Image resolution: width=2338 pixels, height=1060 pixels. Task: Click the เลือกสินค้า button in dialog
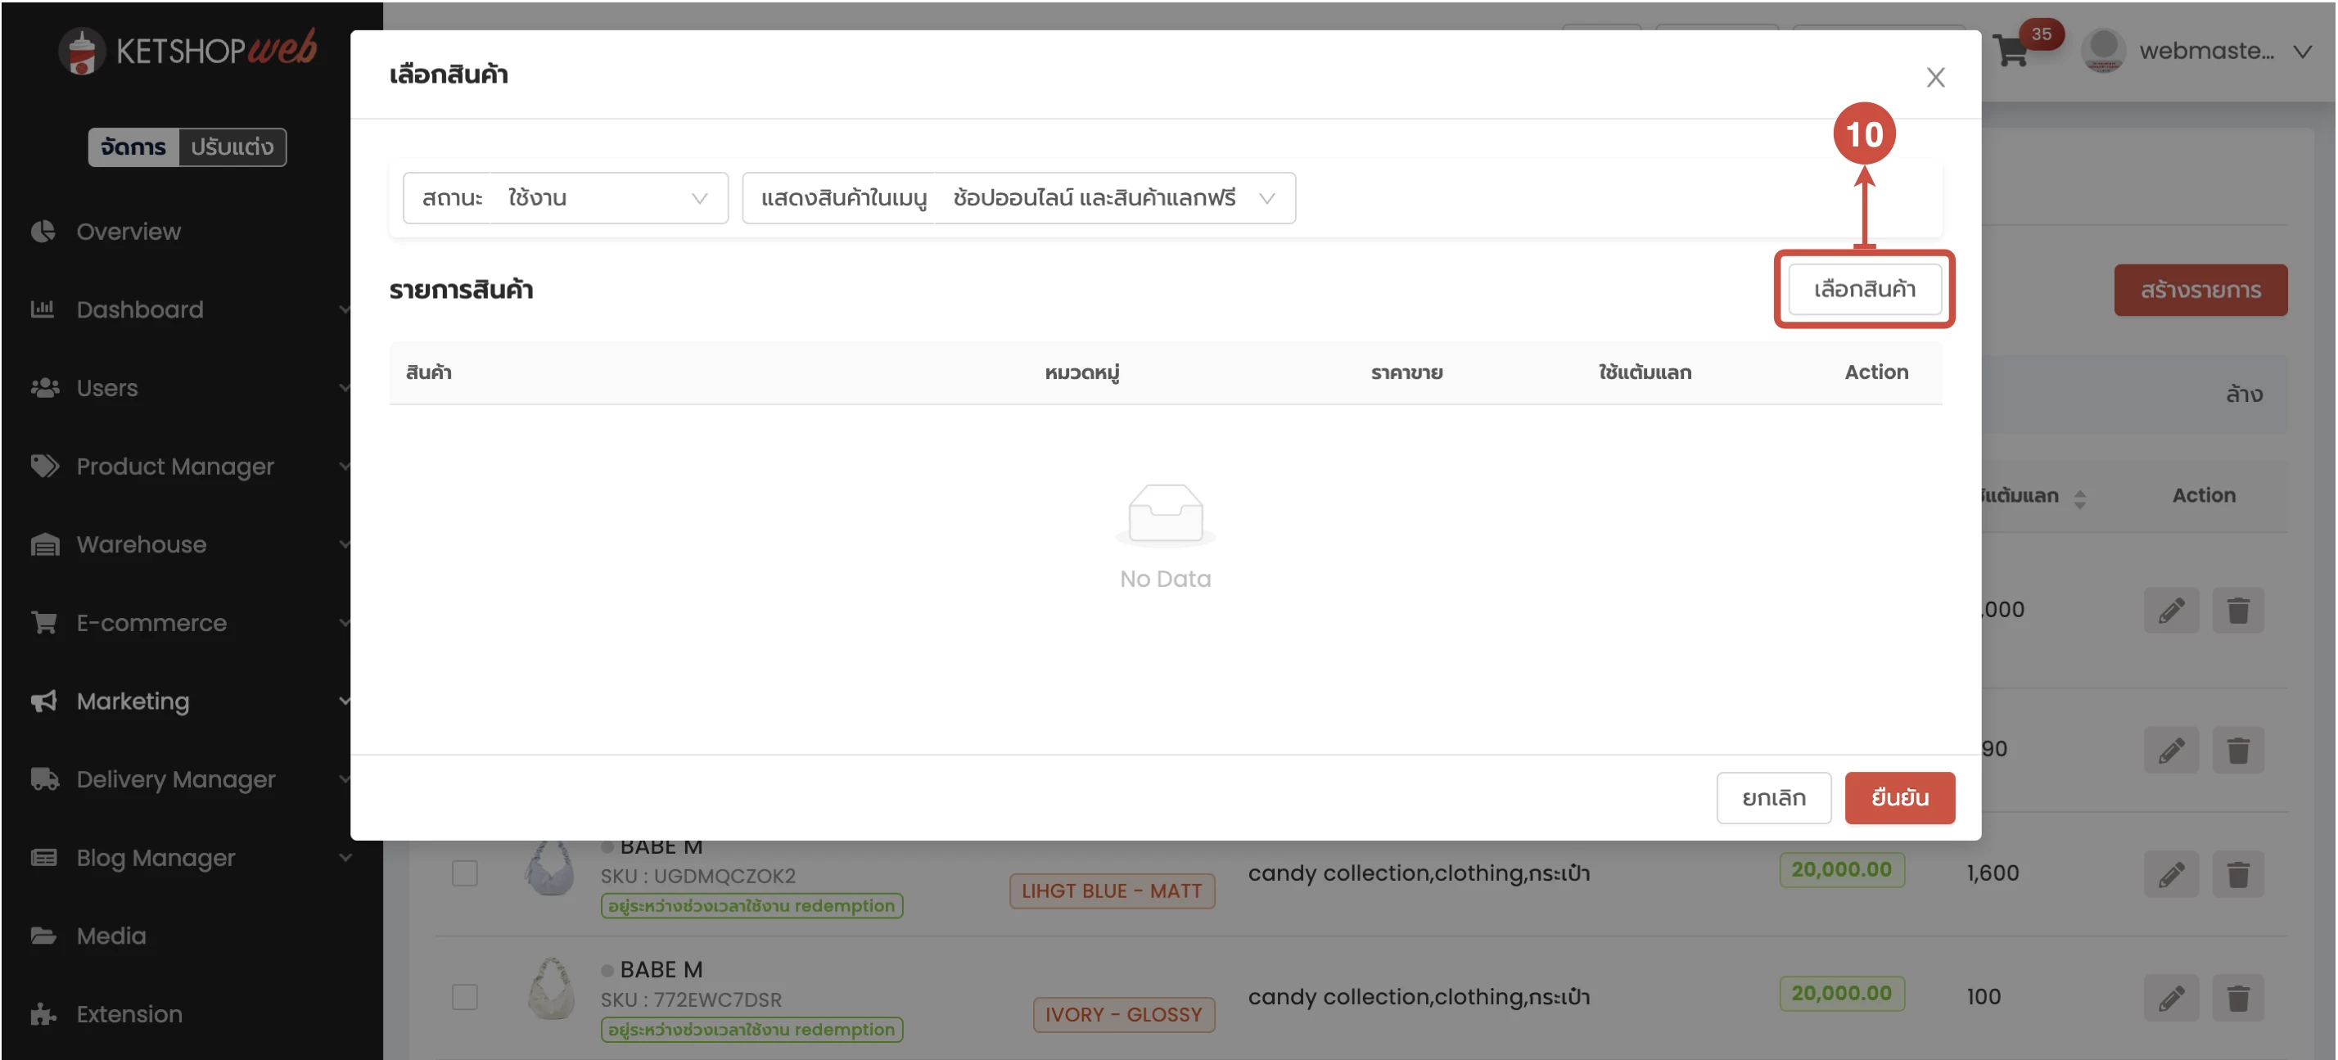pos(1864,289)
